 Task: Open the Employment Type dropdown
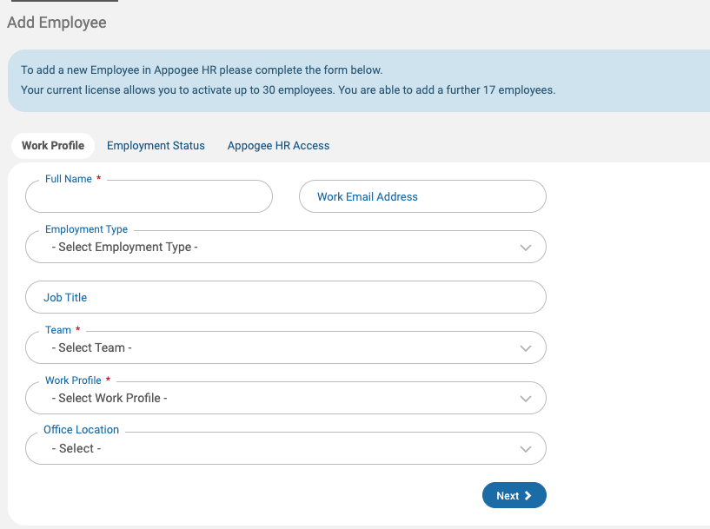[x=285, y=247]
